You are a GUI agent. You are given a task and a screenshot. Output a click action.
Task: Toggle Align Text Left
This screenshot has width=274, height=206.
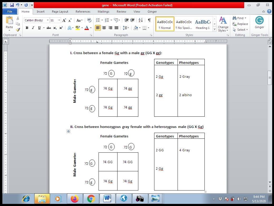98,28
